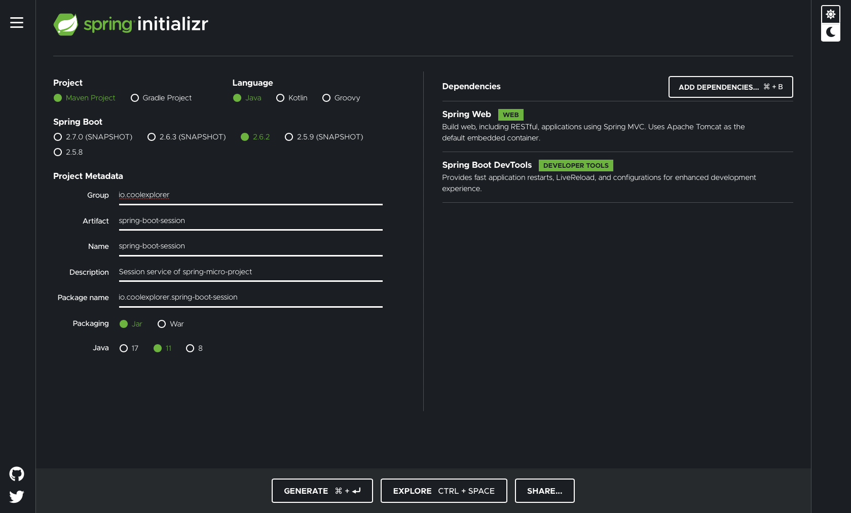Edit the Group field io.coolexplorer
This screenshot has height=513, width=851.
click(250, 195)
